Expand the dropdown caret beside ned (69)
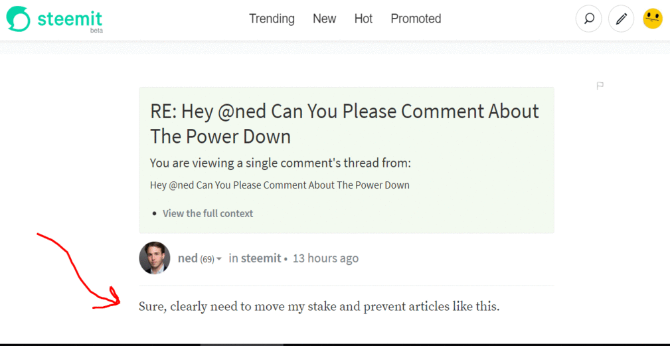 tap(218, 259)
